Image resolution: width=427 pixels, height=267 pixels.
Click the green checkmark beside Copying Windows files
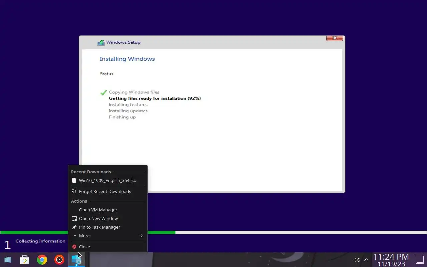(x=104, y=92)
